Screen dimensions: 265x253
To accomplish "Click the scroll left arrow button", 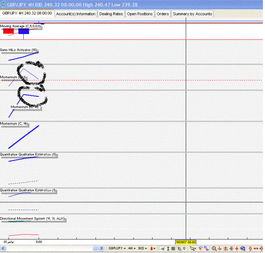I will click(3, 248).
